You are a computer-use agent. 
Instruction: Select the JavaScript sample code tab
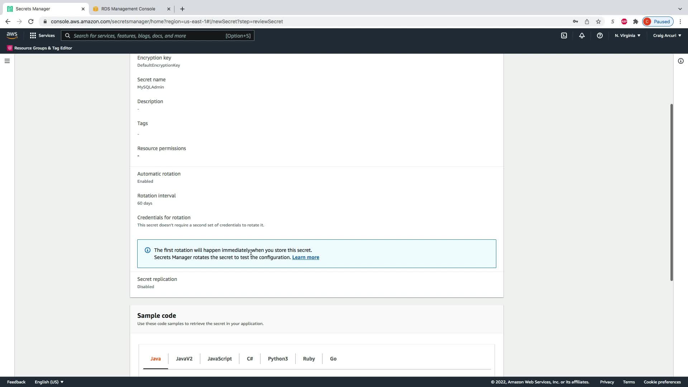coord(220,359)
